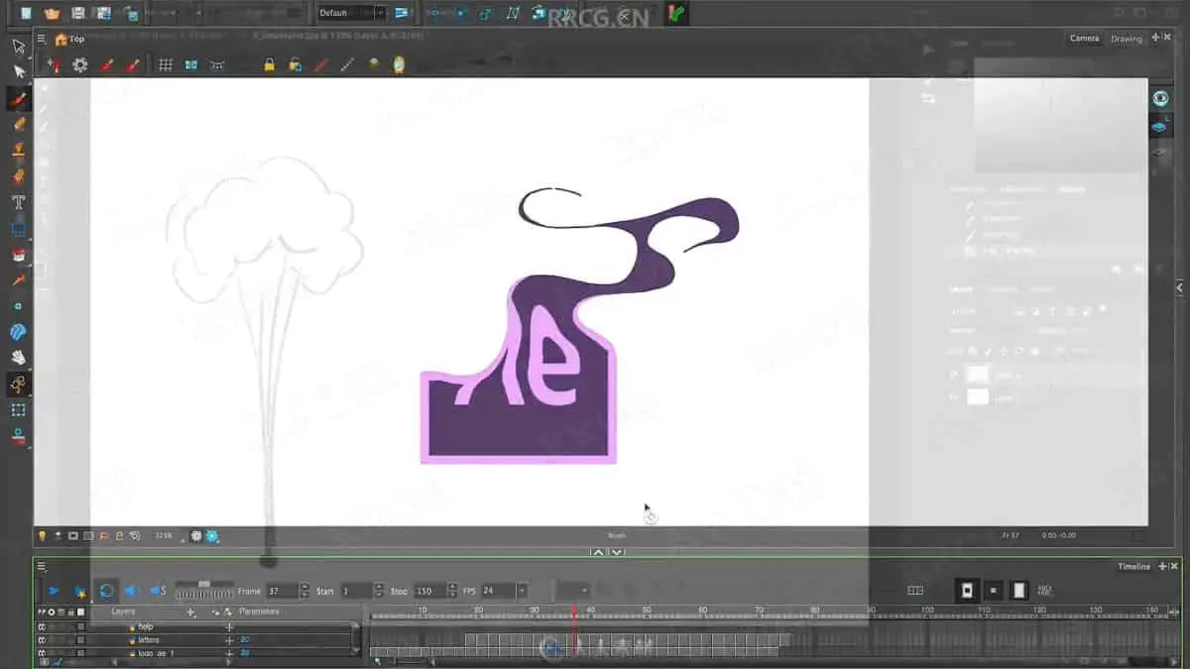Image resolution: width=1190 pixels, height=669 pixels.
Task: Switch to the Camera tab
Action: click(1084, 39)
